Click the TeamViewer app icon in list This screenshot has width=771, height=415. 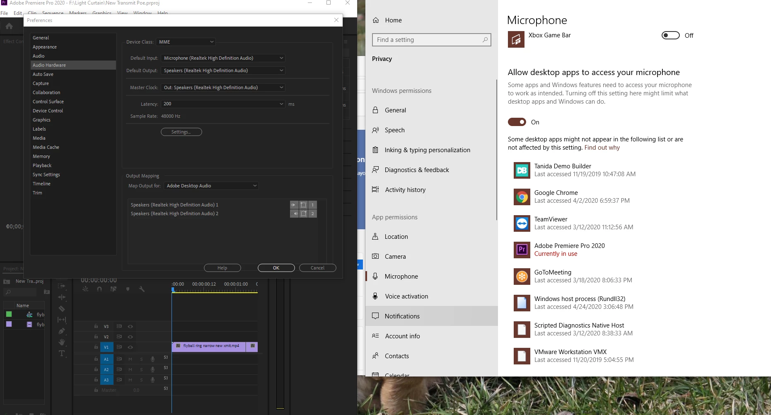pyautogui.click(x=522, y=223)
